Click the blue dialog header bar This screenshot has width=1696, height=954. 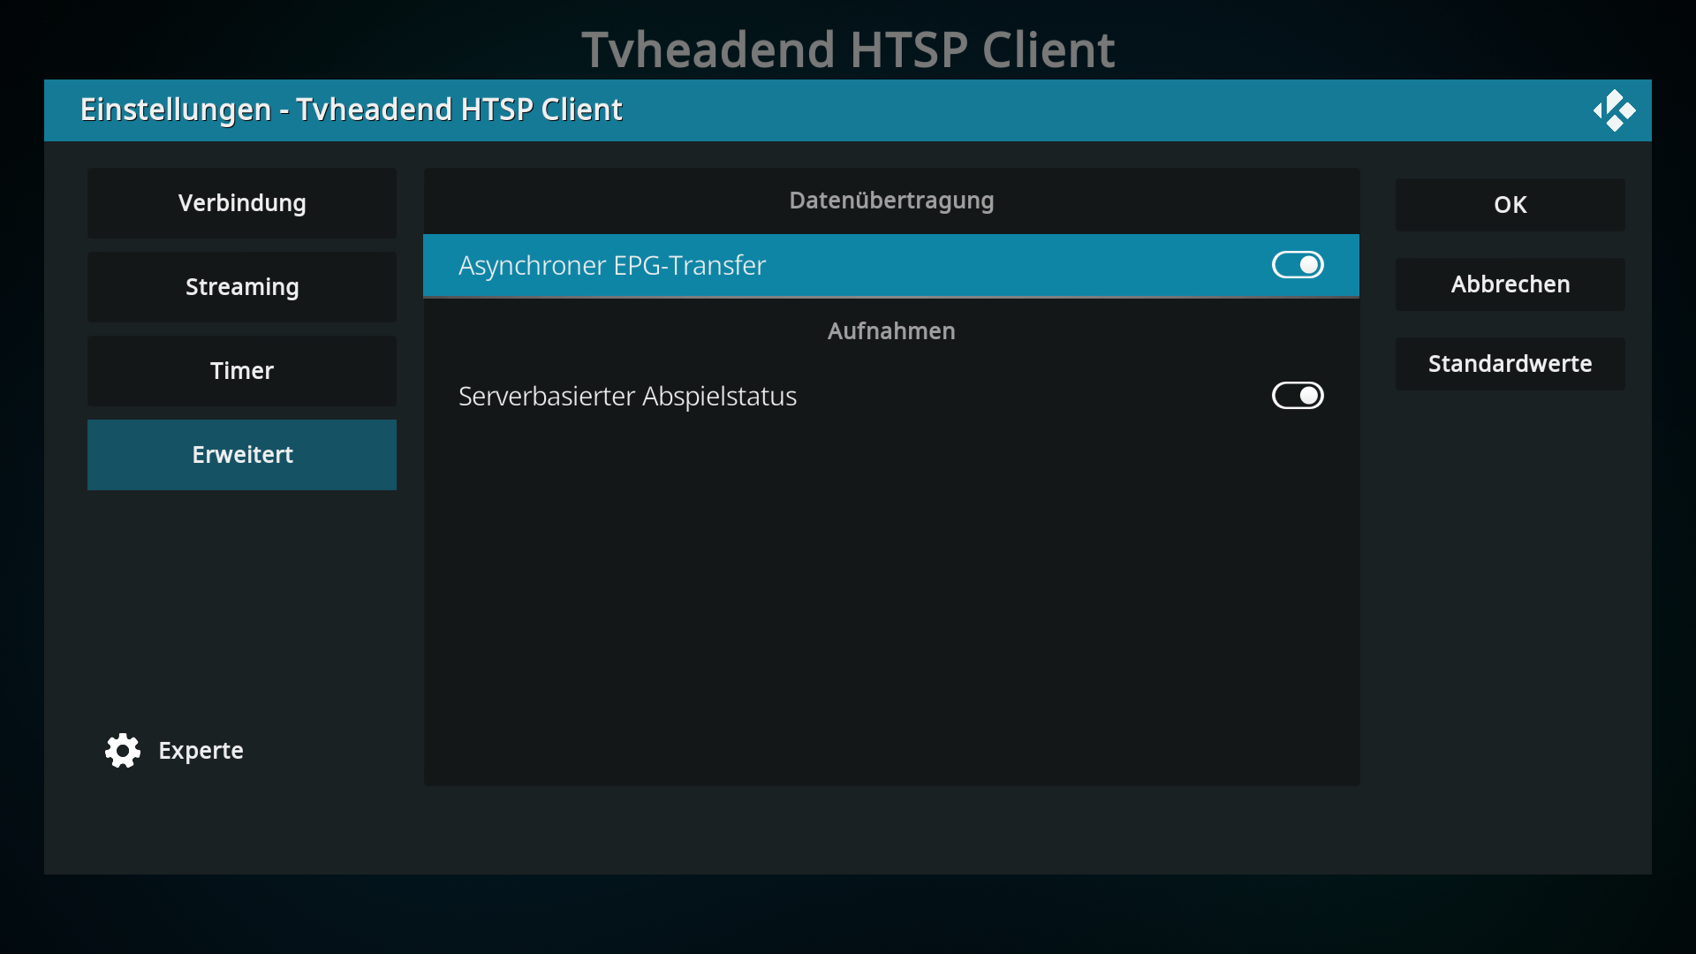[1060, 110]
